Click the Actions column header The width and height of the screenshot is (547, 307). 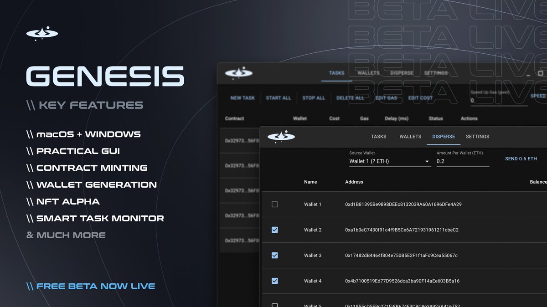tap(469, 118)
